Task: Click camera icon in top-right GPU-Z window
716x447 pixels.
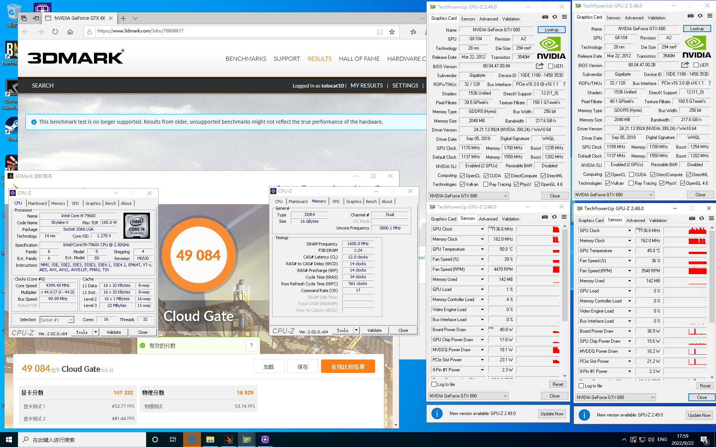Action: [691, 16]
